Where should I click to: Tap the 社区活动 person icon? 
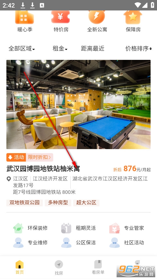point(114,242)
